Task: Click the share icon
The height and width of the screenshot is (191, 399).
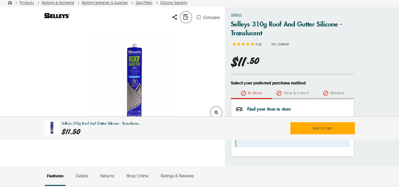Action: (174, 17)
